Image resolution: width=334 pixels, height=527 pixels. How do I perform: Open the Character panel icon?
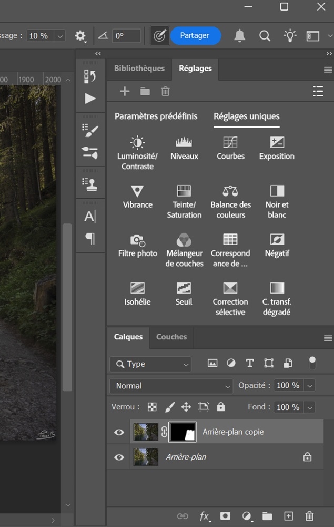[x=90, y=216]
